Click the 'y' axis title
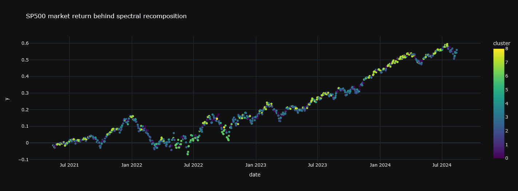The height and width of the screenshot is (191, 518). (7, 98)
